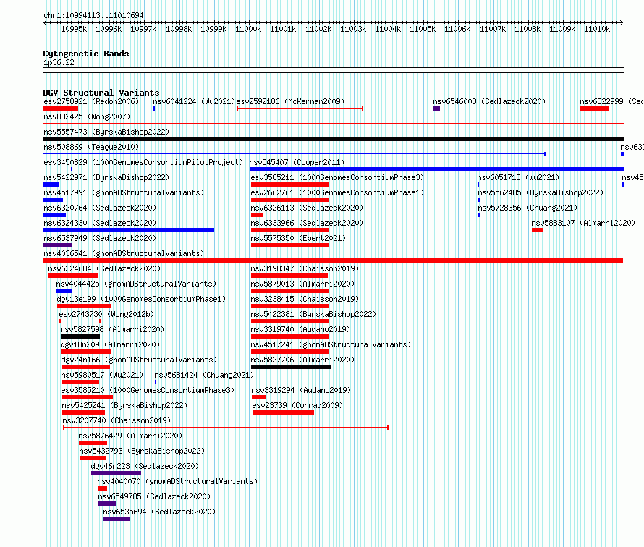Click nsv5728356 (Chuang2021) label
Screen dimensions: 644x547
(528, 208)
